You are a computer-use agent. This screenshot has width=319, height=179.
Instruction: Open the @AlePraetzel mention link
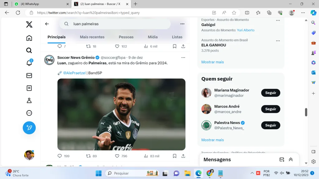74,73
